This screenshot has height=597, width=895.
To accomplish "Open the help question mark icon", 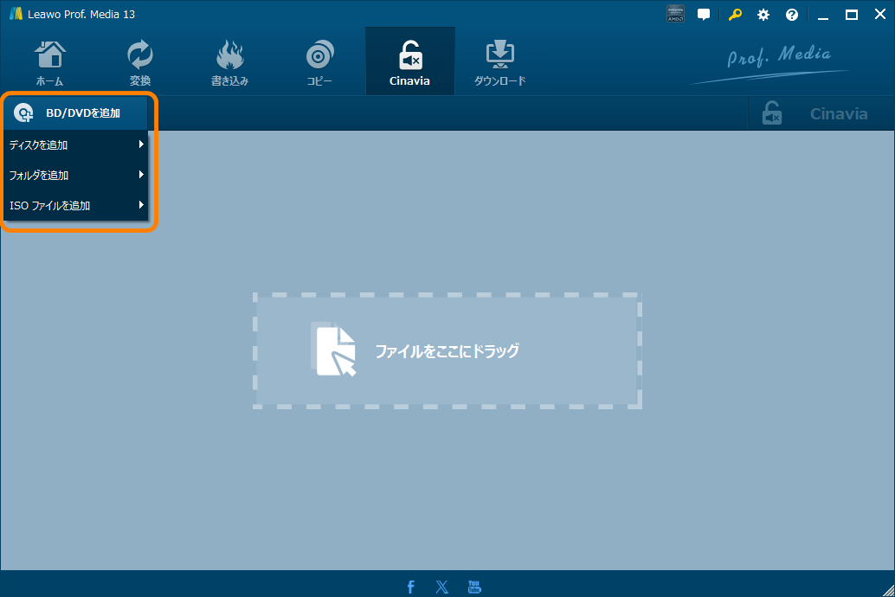I will point(792,15).
